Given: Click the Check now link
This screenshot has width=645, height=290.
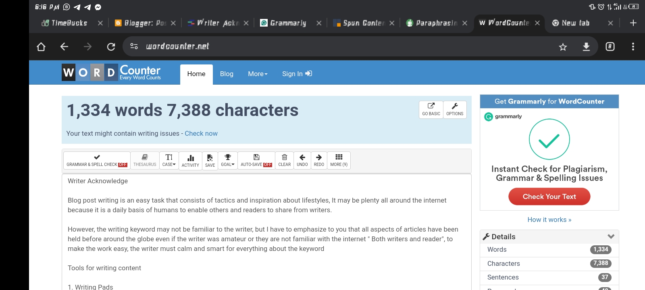Looking at the screenshot, I should (201, 134).
